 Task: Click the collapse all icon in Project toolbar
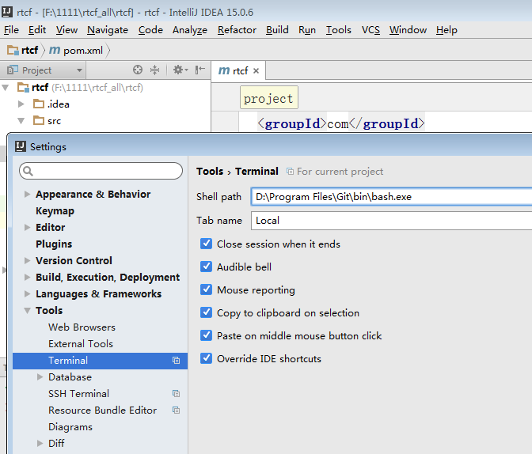point(154,70)
